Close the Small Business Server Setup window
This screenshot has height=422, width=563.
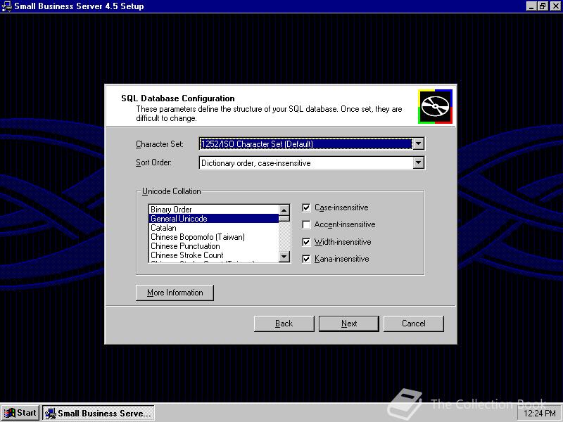point(555,6)
